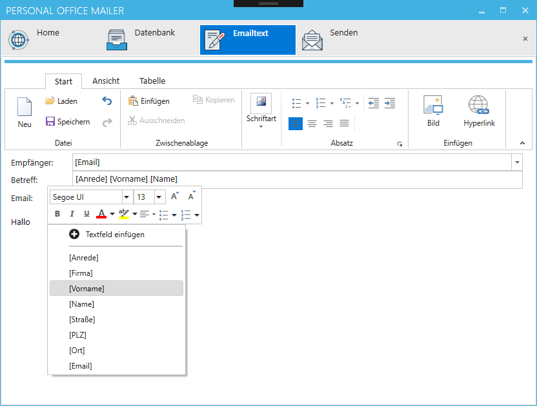Create a new document with Neu
Viewport: 537px width, 406px height.
[x=25, y=113]
